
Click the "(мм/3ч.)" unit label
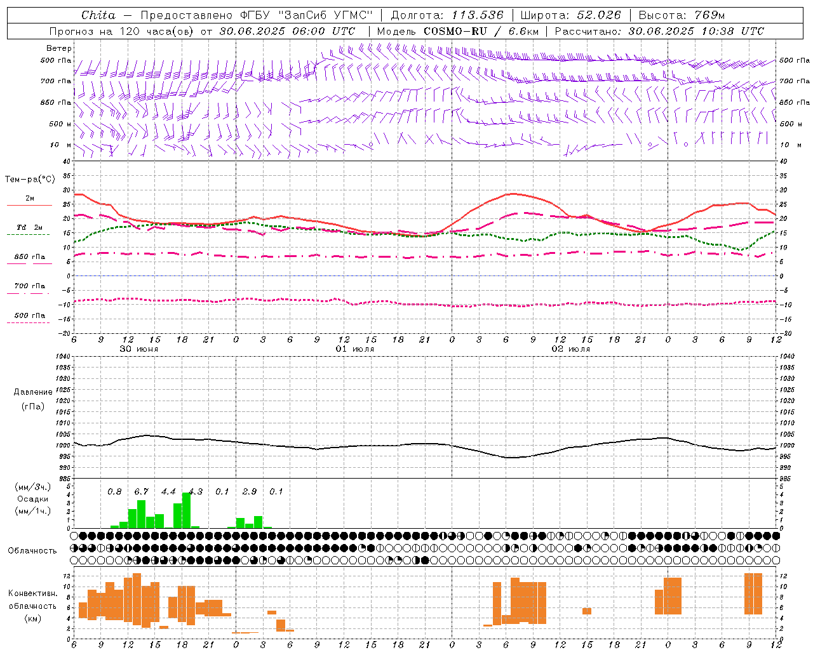pyautogui.click(x=33, y=487)
